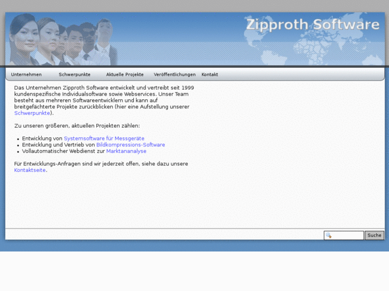The width and height of the screenshot is (389, 291).
Task: Click the Suche button
Action: click(375, 235)
